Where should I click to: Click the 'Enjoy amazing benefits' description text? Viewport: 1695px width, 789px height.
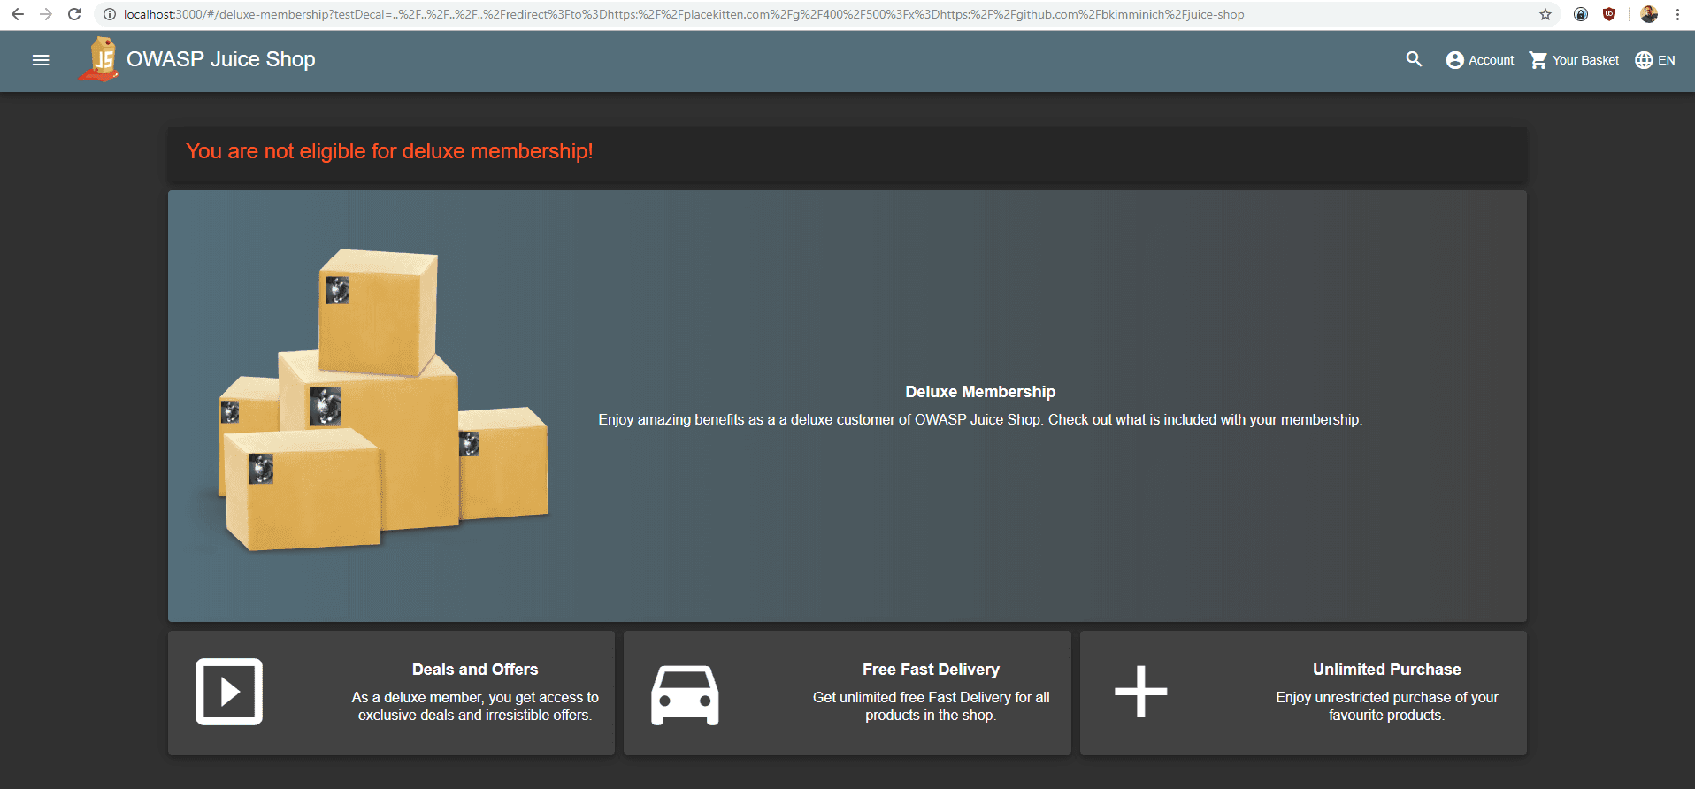980,419
